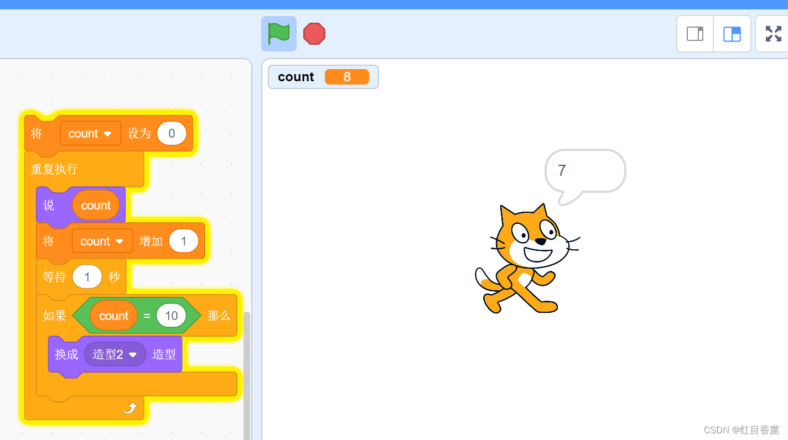Screen dimensions: 788x440
Task: Click the 重复执行 forever block
Action: click(54, 169)
